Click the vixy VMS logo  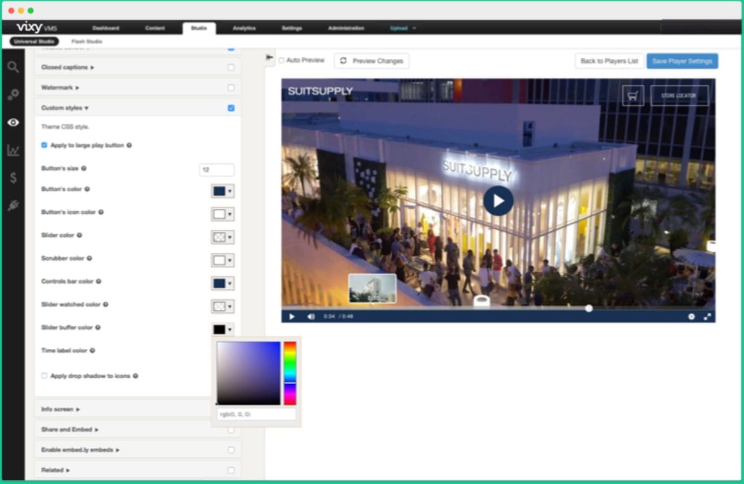click(38, 28)
